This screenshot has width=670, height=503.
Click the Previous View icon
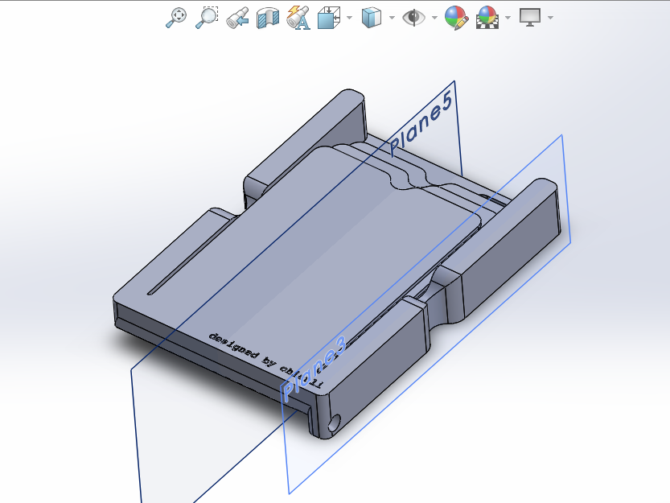click(236, 17)
